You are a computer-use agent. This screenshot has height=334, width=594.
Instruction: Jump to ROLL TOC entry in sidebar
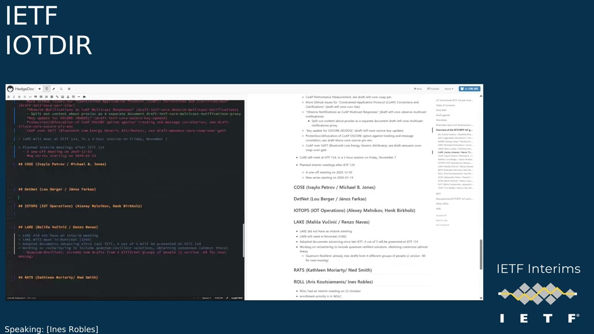pyautogui.click(x=455, y=173)
